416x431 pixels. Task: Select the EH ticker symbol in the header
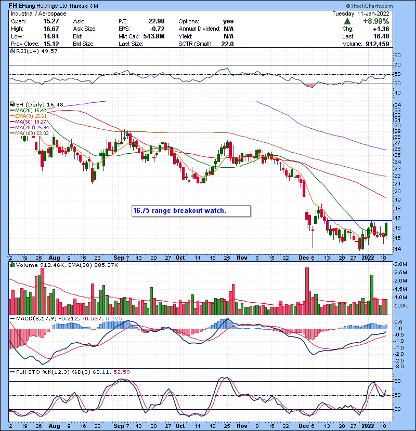13,6
